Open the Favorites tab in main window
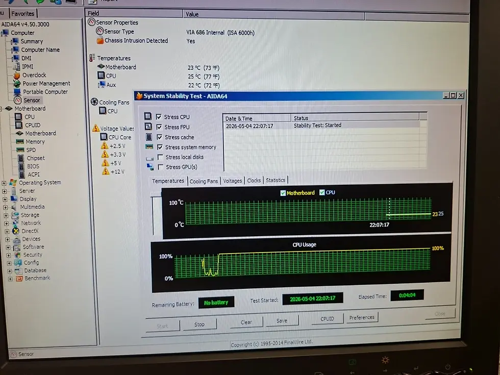The width and height of the screenshot is (500, 375). click(x=23, y=13)
